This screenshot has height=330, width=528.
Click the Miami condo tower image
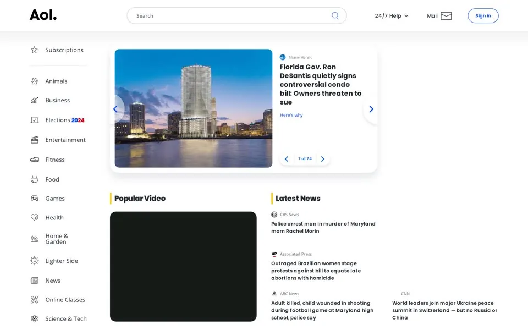193,108
